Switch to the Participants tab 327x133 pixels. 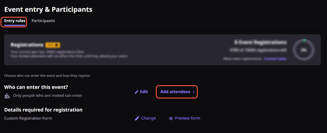point(43,21)
